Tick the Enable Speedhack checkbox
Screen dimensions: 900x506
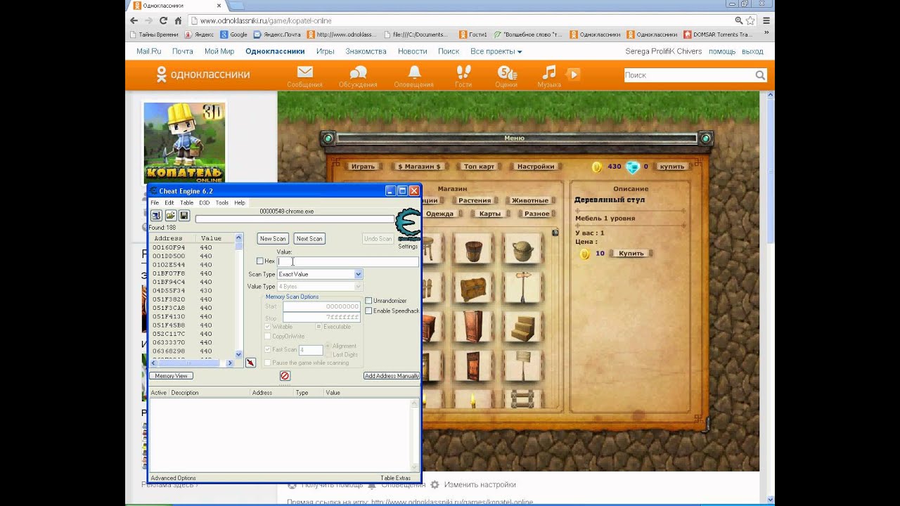click(x=368, y=311)
